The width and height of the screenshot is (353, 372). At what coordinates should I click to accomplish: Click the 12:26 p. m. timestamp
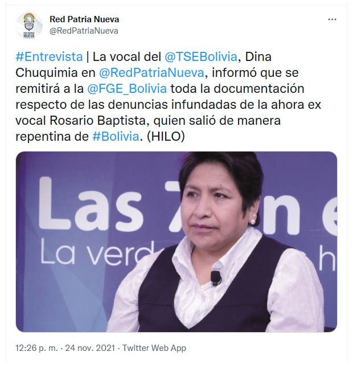pos(37,348)
